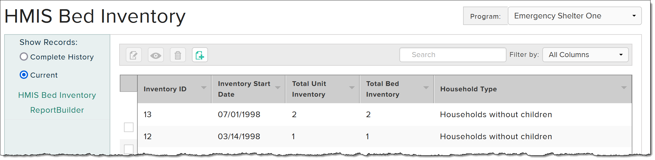
Task: Open the ReportBuilder link
Action: pyautogui.click(x=57, y=110)
